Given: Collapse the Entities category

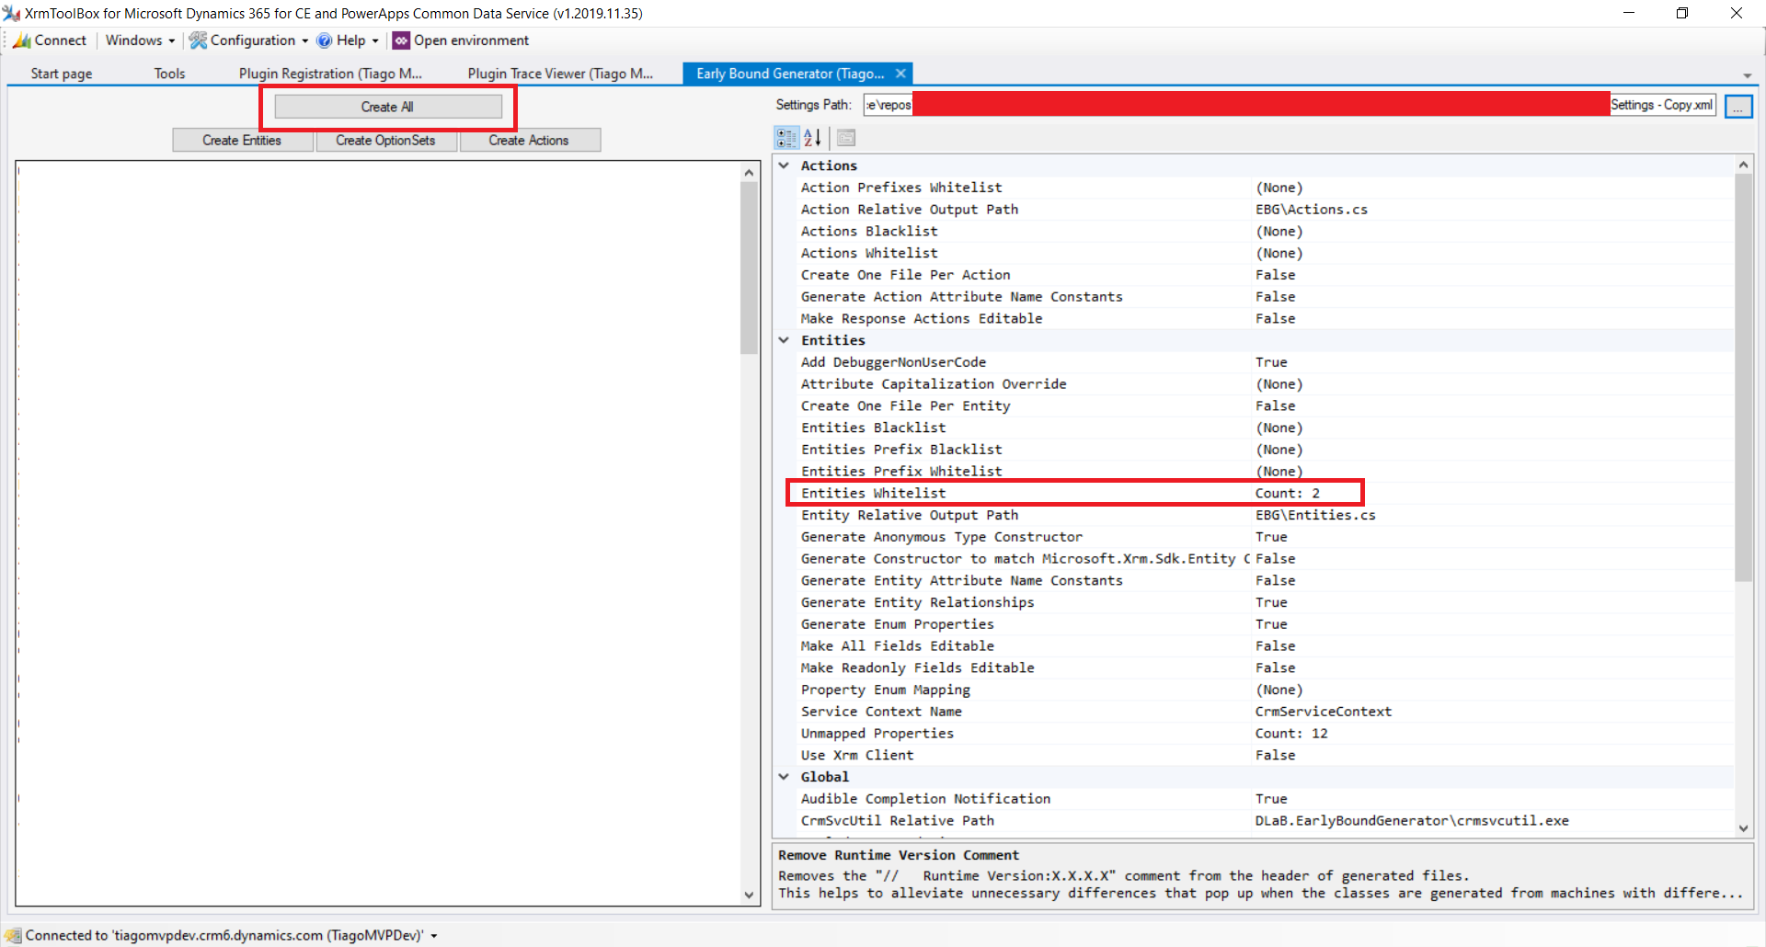Looking at the screenshot, I should point(784,340).
